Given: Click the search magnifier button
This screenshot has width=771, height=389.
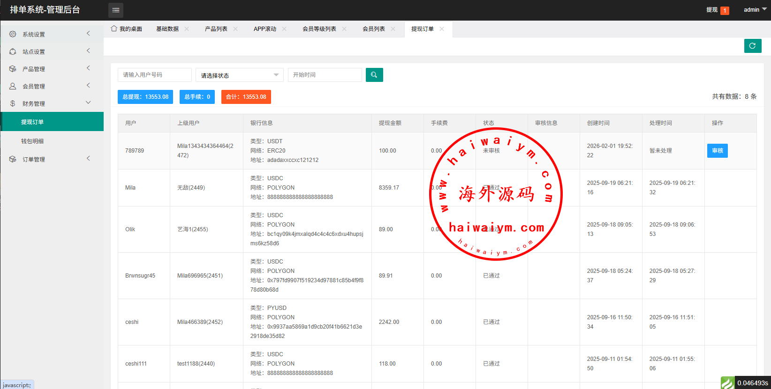Looking at the screenshot, I should (374, 75).
